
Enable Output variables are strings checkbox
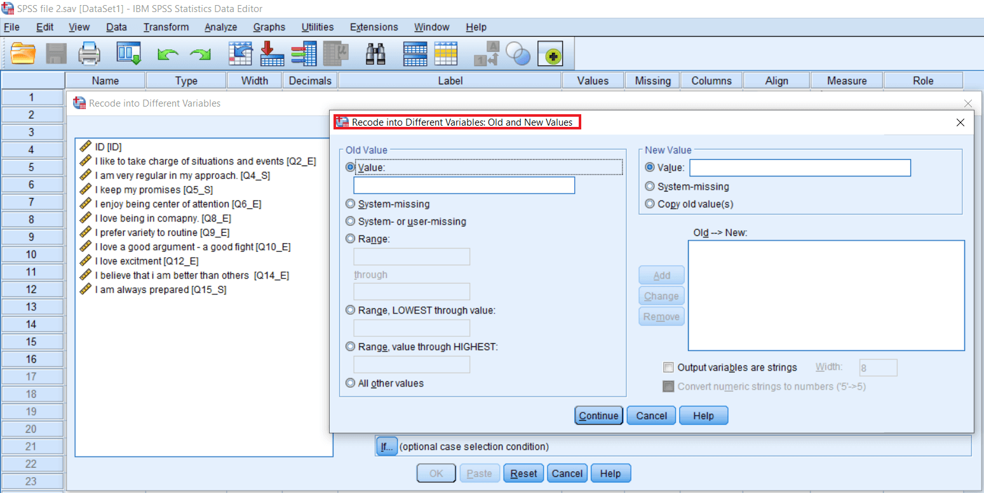tap(668, 367)
